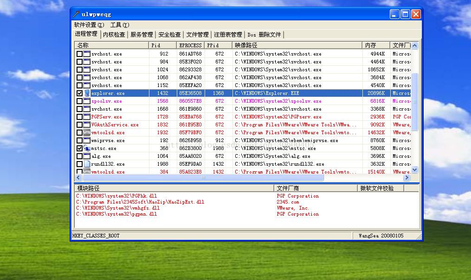Screen dimensions: 471x280
Task: Switch to the 文件管理 tab
Action: click(197, 35)
